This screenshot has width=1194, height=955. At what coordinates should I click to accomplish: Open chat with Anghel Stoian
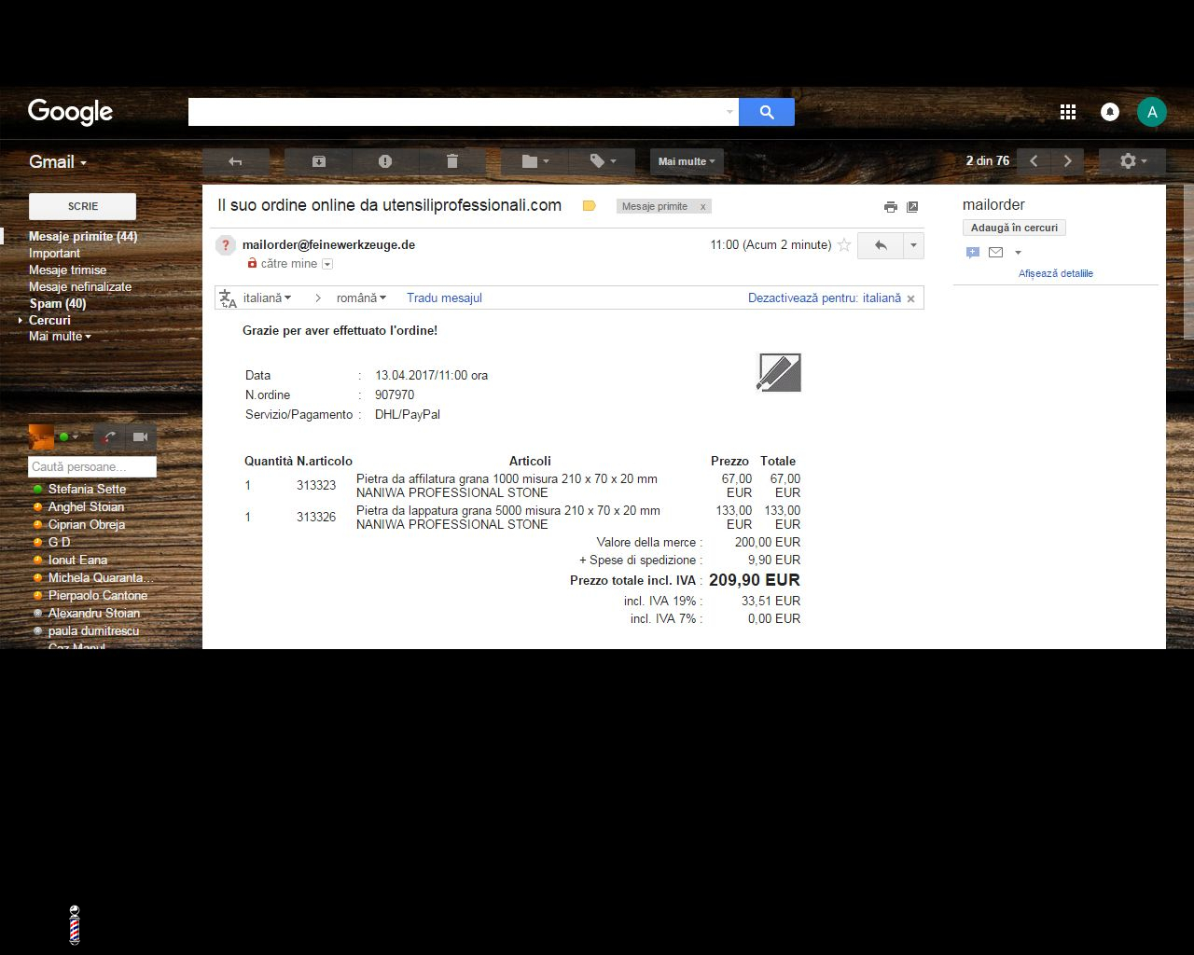[86, 507]
